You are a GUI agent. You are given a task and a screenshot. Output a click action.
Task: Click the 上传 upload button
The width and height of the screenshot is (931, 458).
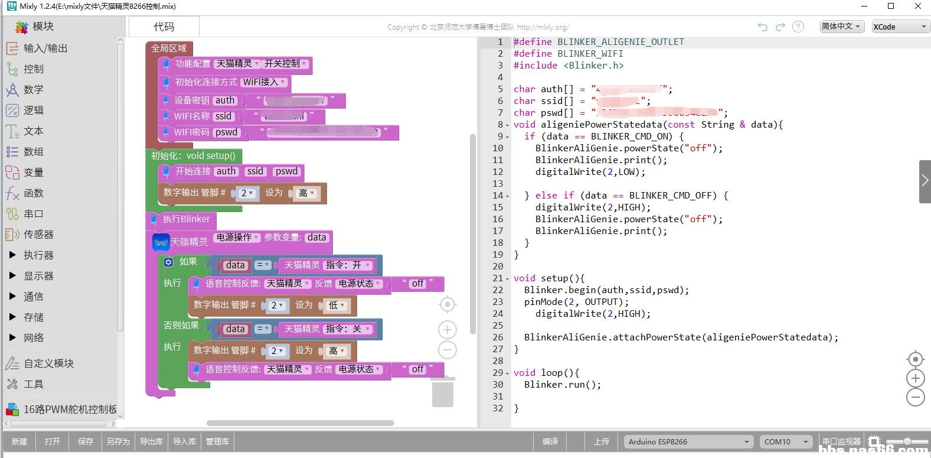pos(601,441)
